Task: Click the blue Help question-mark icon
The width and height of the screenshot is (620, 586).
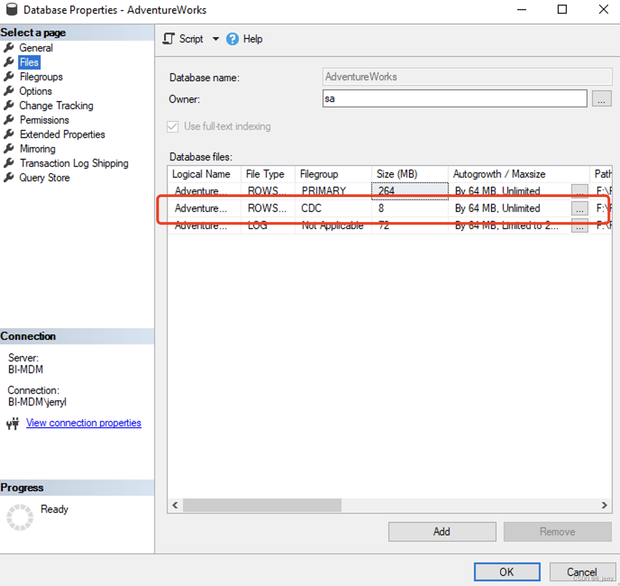Action: 232,39
